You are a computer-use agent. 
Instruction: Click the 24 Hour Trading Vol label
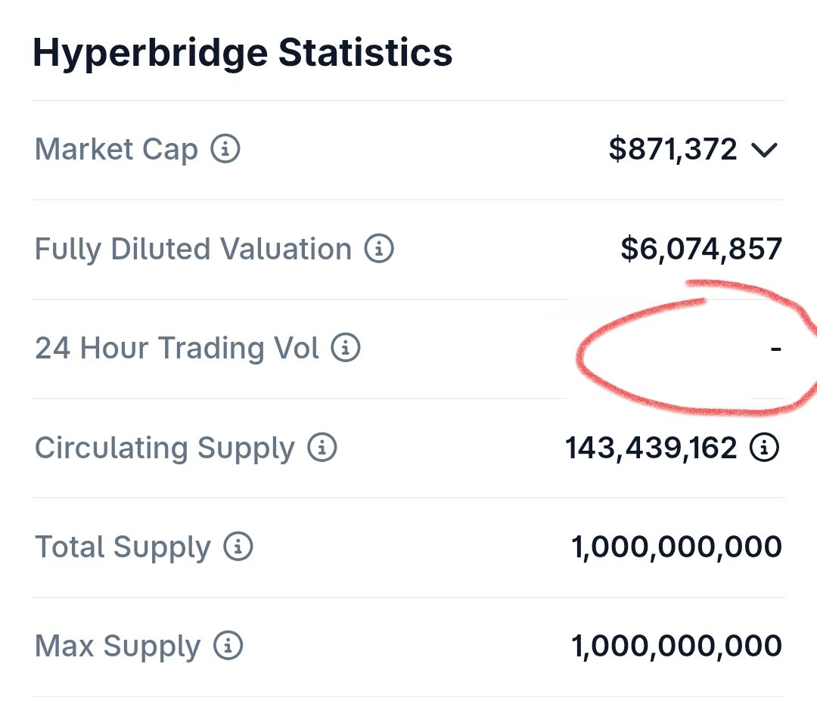pyautogui.click(x=177, y=348)
